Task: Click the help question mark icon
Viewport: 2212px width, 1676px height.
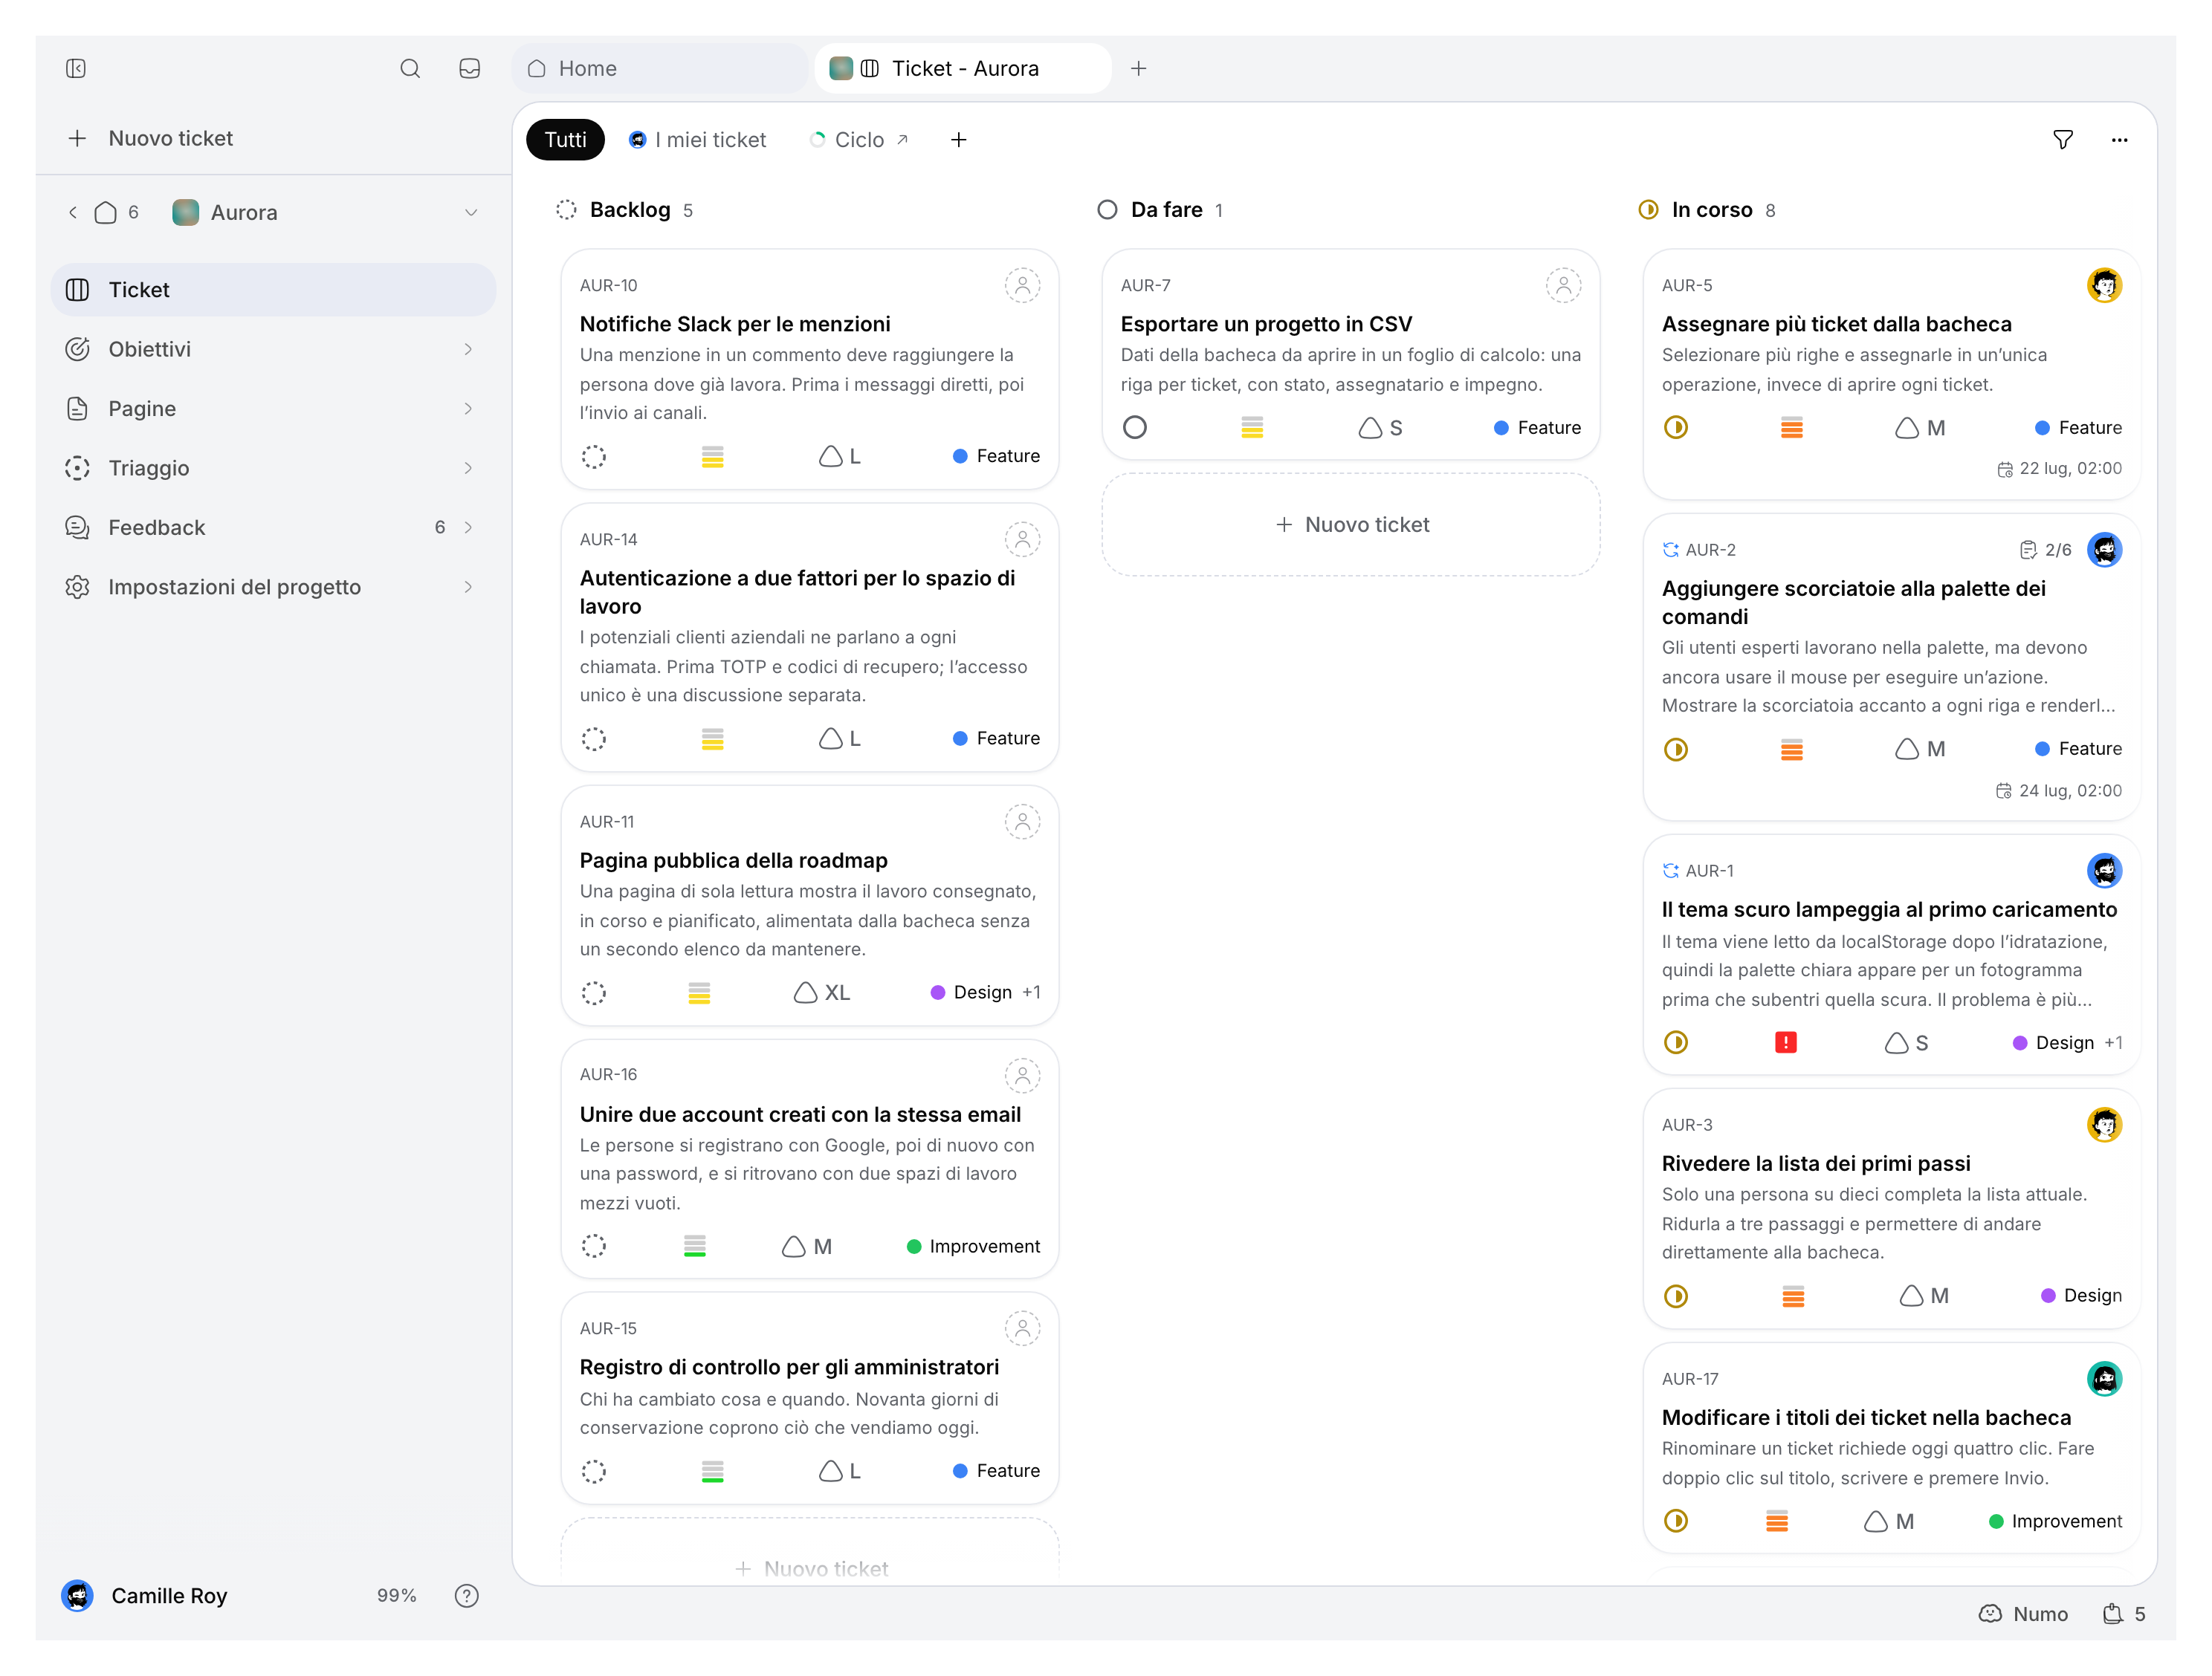Action: [x=467, y=1595]
